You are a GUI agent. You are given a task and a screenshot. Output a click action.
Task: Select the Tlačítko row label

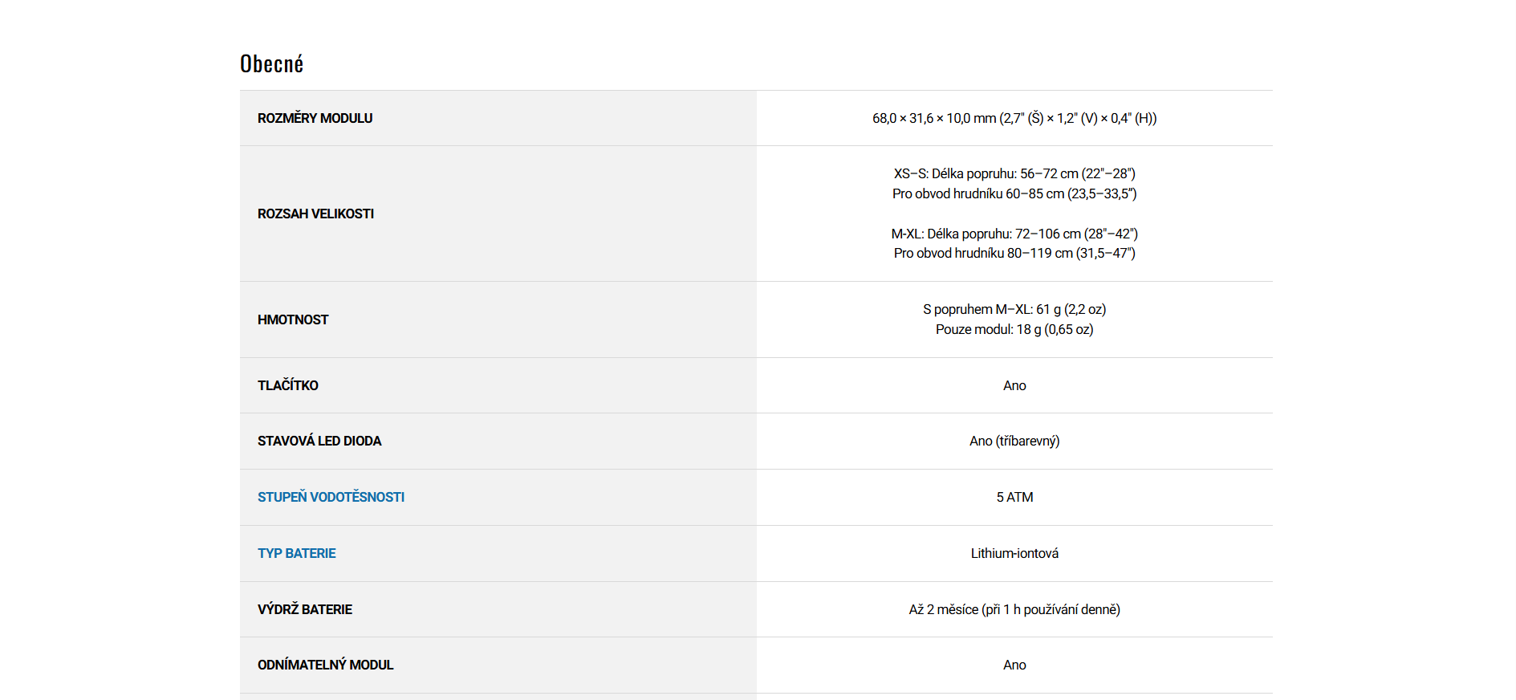[287, 385]
